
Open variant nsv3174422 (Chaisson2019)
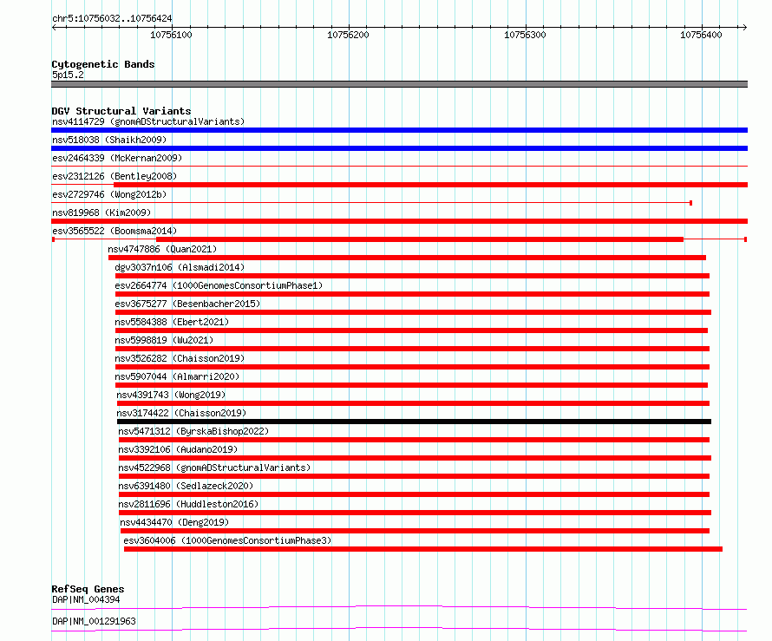tap(181, 413)
